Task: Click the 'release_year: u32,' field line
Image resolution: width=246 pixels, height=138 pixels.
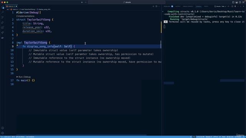Action: [x=36, y=27]
